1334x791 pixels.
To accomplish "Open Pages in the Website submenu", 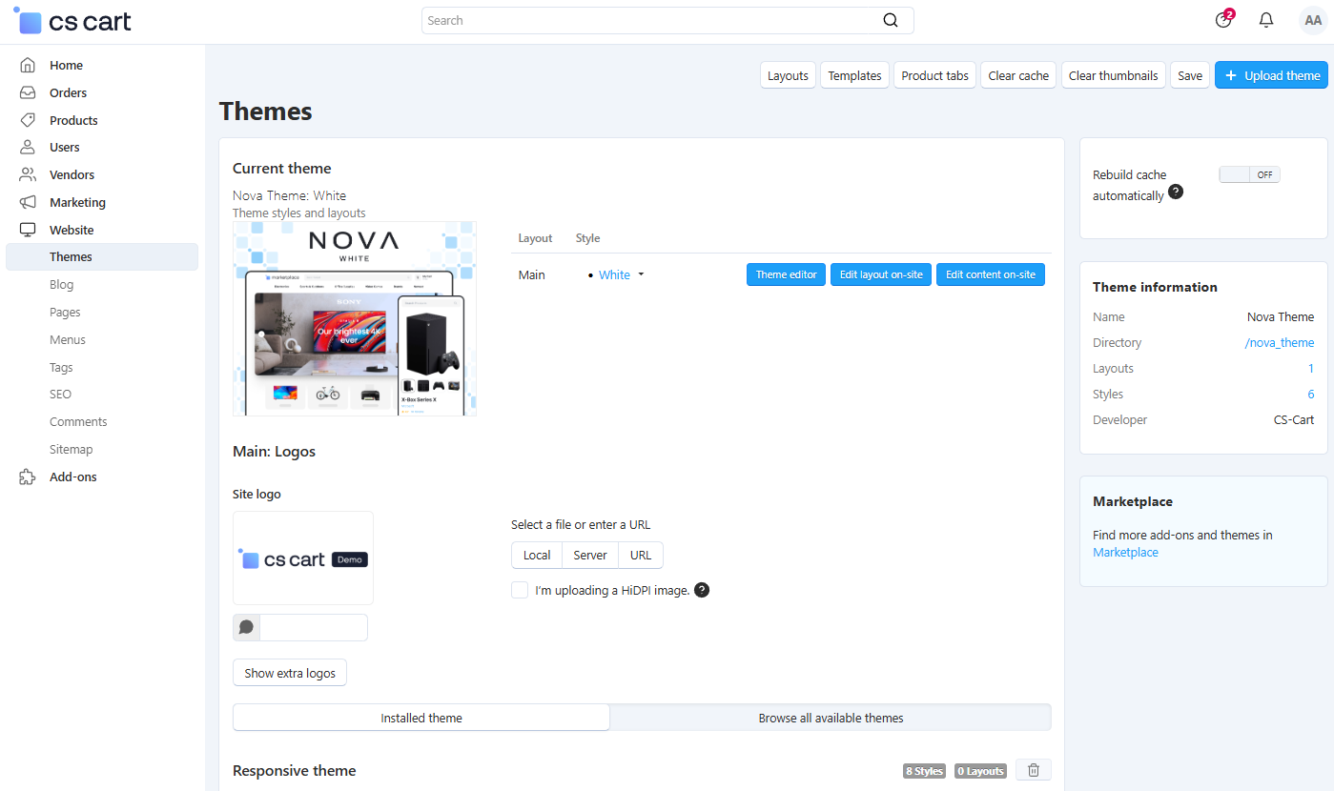I will [65, 313].
